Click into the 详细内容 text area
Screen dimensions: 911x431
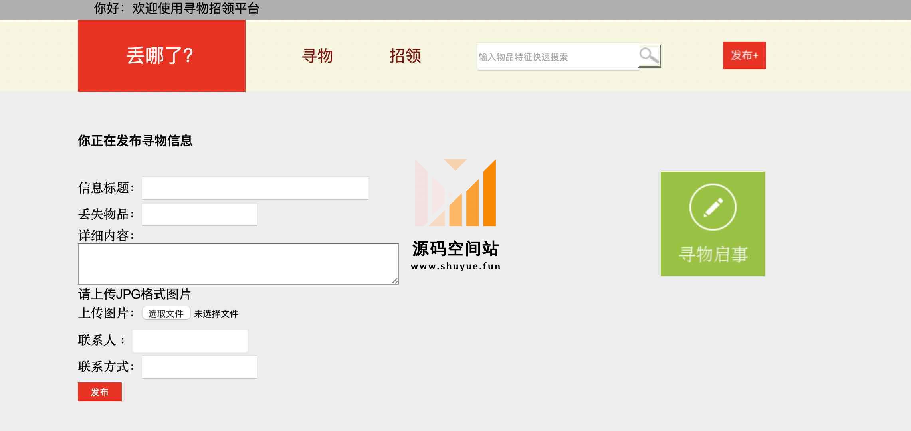[238, 264]
